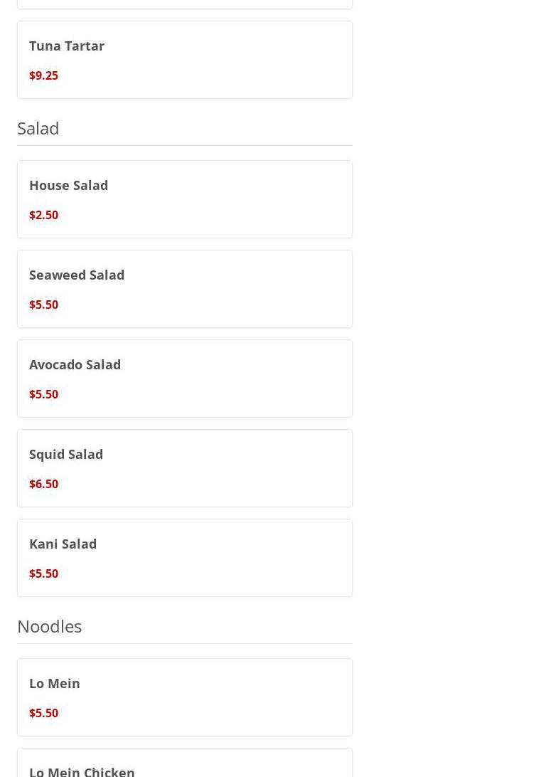
Task: Click the Avocado Salad $5.50 price
Action: click(x=43, y=394)
